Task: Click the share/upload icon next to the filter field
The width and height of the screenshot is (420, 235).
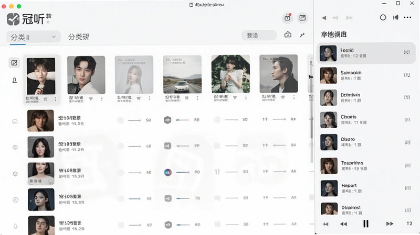Action: [288, 35]
